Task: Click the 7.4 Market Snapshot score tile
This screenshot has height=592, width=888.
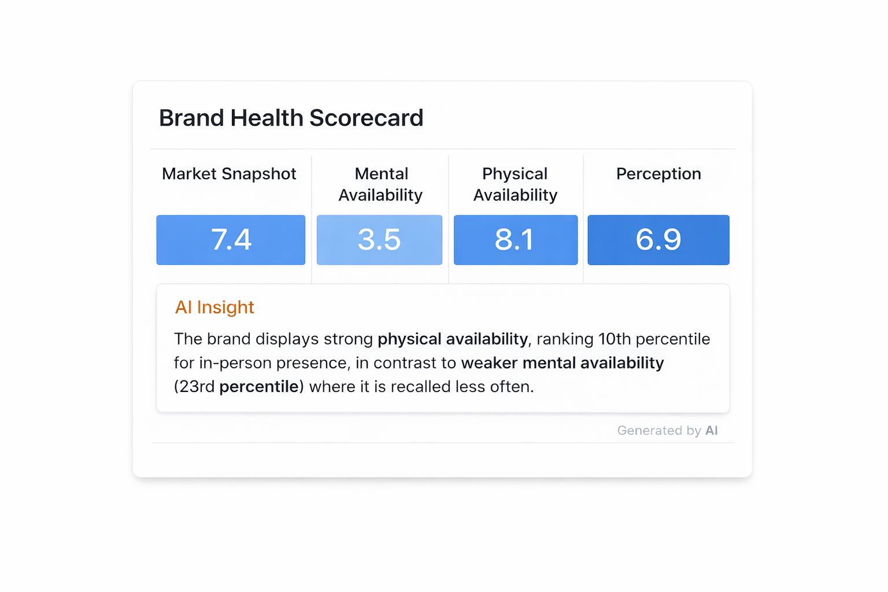Action: pos(231,240)
